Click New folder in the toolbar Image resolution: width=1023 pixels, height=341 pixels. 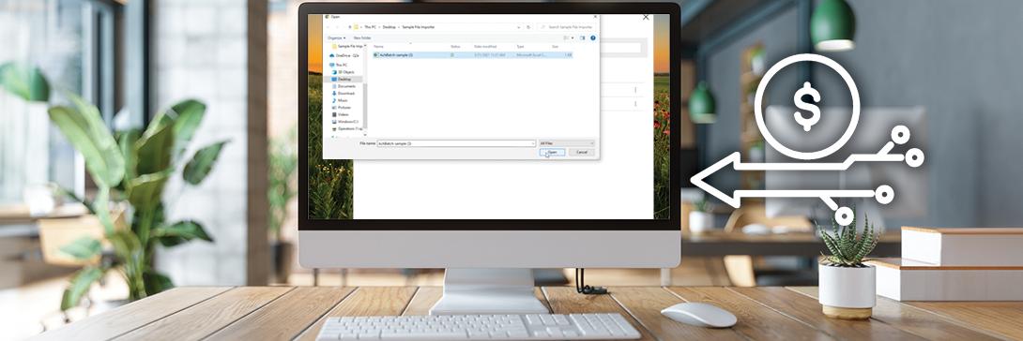pos(362,37)
